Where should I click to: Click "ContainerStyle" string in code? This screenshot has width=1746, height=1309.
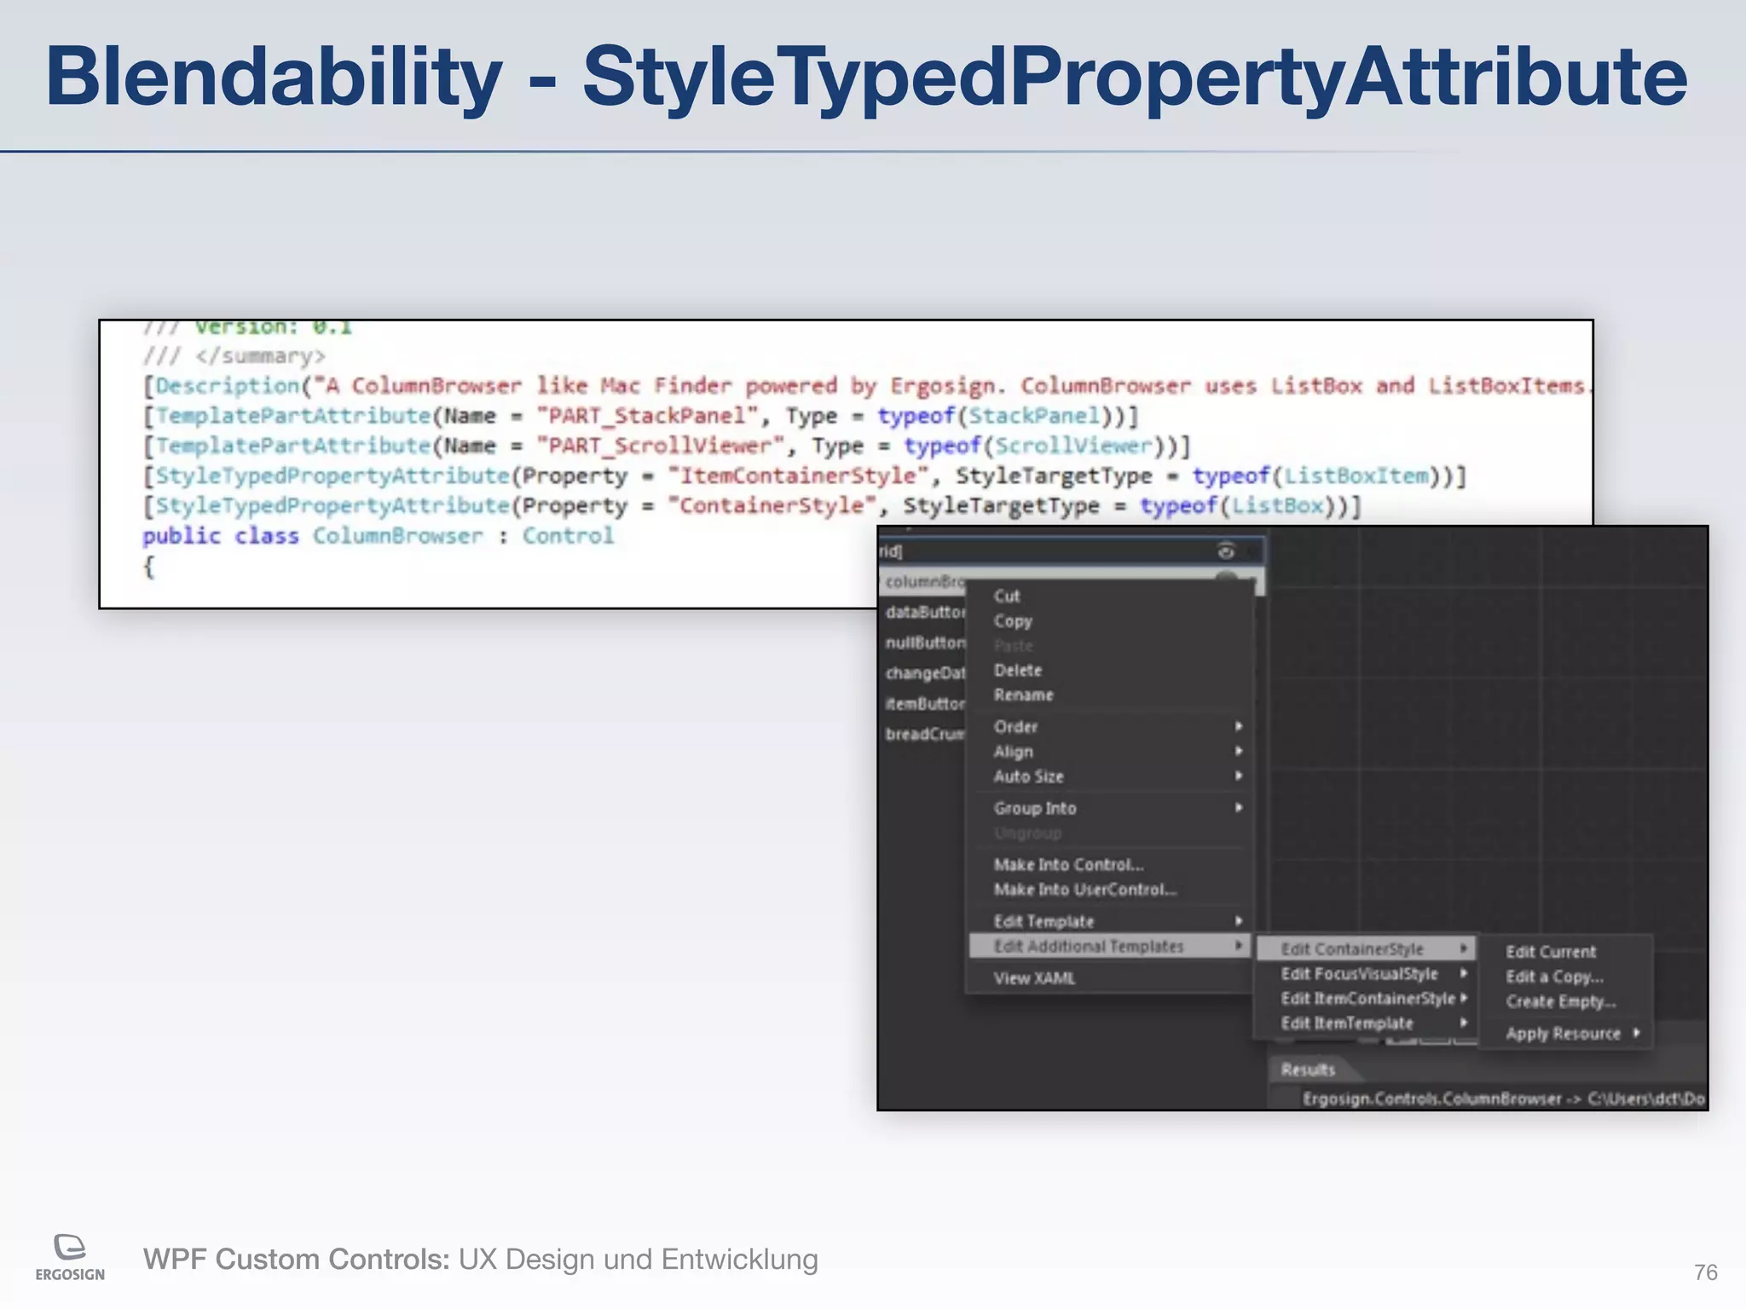(x=772, y=505)
